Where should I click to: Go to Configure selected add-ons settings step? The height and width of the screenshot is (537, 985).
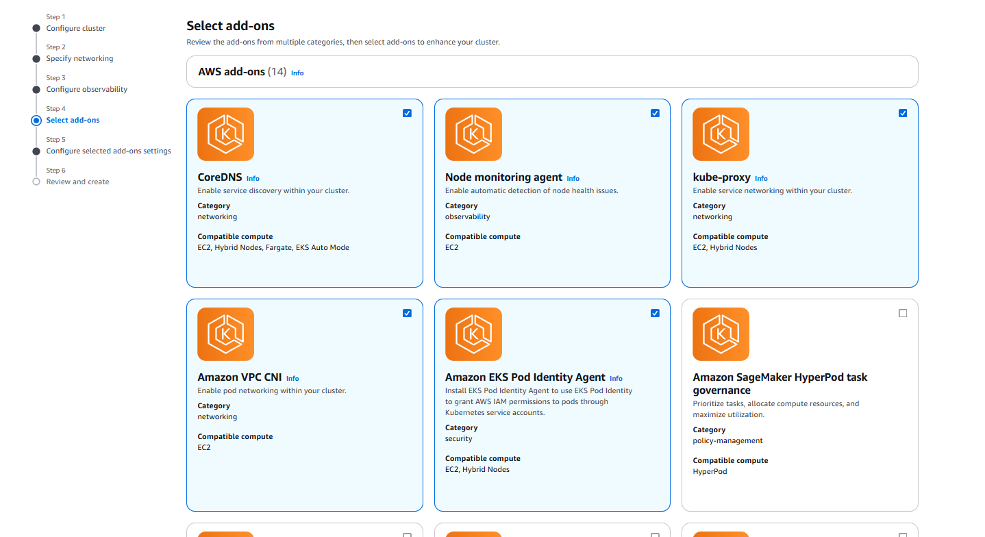(109, 151)
